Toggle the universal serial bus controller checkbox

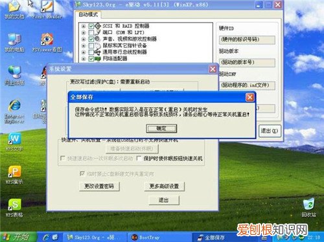point(91,52)
